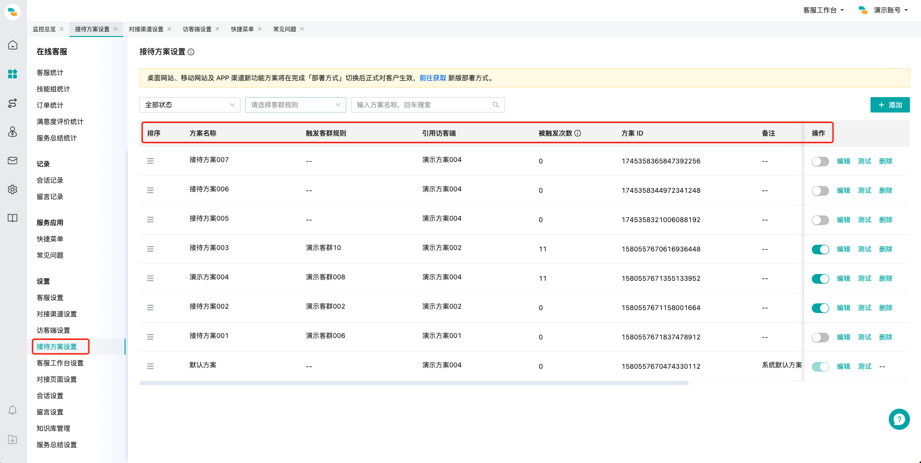Follow the 前往获取 link in notice
The width and height of the screenshot is (921, 463).
click(x=433, y=78)
